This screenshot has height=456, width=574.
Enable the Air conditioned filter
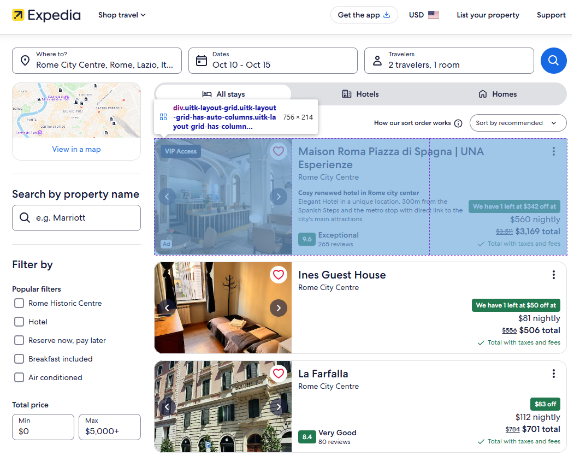click(x=19, y=377)
